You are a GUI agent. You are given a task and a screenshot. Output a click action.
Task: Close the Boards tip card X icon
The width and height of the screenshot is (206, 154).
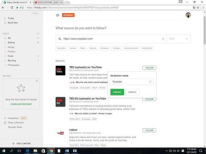click(x=37, y=81)
